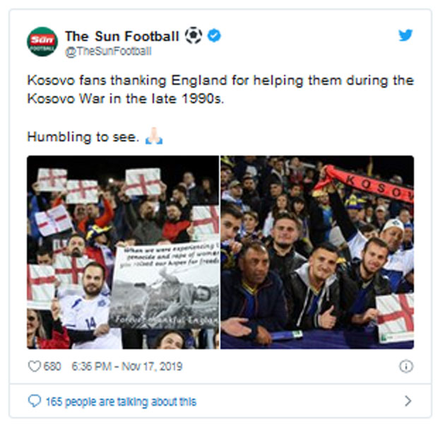This screenshot has width=438, height=427.
Task: Like the tweet with the heart icon
Action: click(x=33, y=366)
